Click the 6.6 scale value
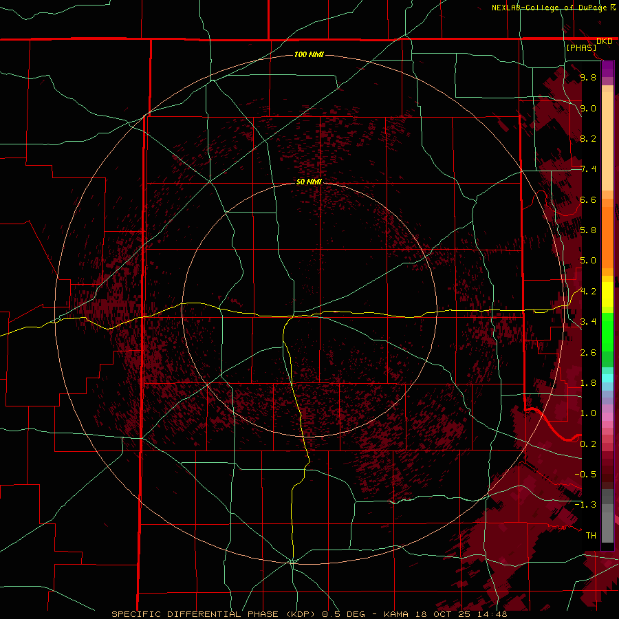The image size is (619, 619). (x=588, y=200)
